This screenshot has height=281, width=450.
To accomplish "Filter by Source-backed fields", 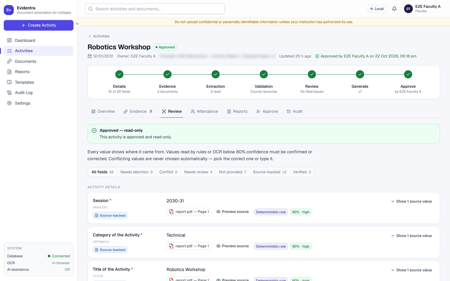I will pos(270,172).
